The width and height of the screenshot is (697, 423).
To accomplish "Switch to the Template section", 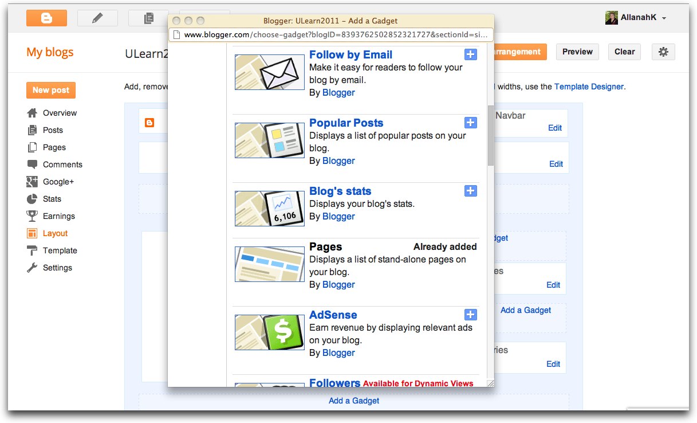I will pos(60,250).
